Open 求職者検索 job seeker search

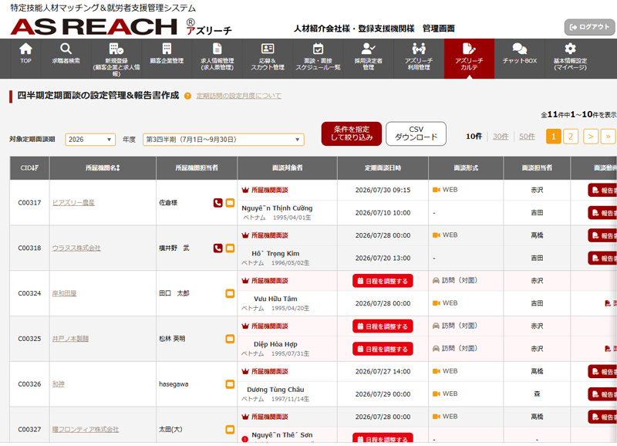66,59
